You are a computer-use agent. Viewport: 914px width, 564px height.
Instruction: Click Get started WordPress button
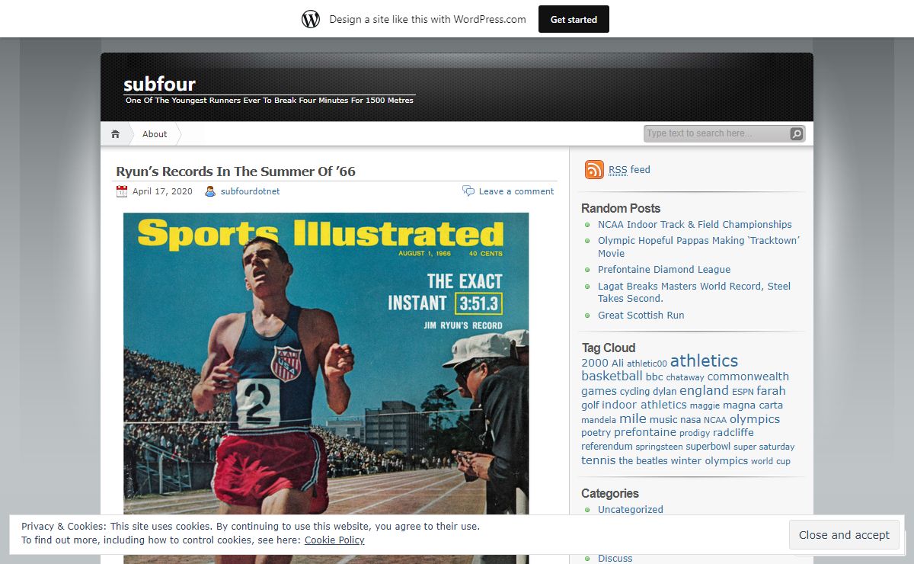click(x=574, y=19)
